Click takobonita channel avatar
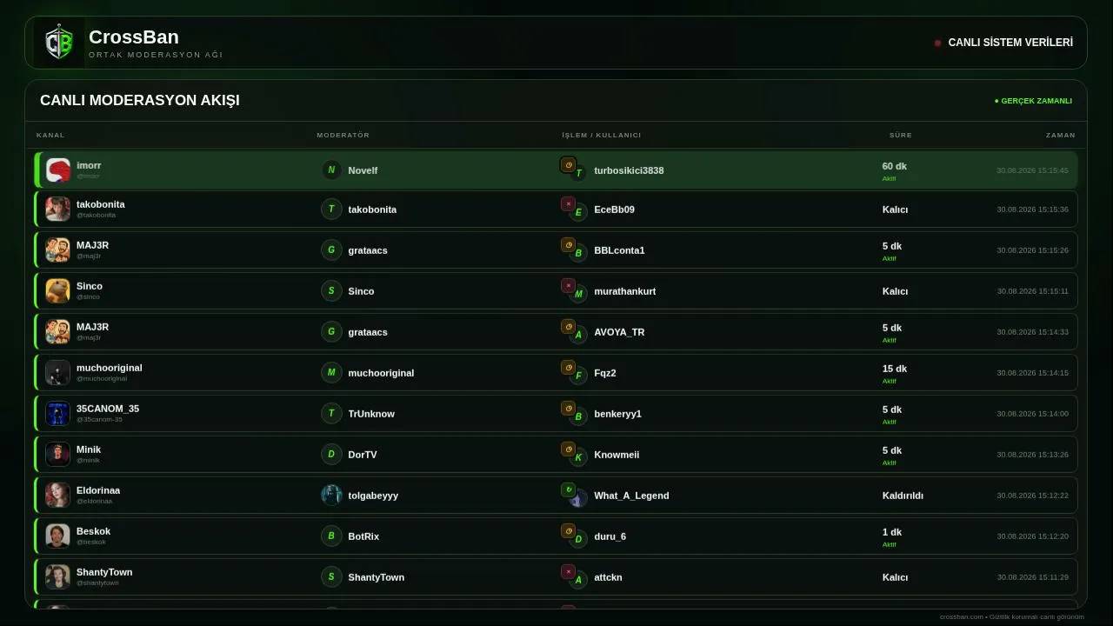1113x626 pixels. pos(58,210)
